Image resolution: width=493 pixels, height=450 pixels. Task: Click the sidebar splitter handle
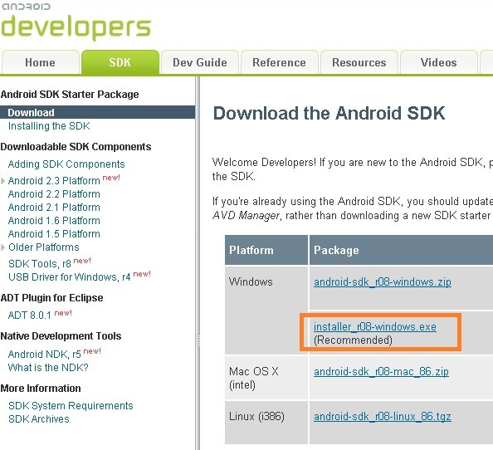(198, 340)
